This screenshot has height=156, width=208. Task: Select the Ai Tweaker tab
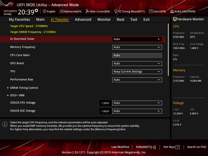pos(60,20)
